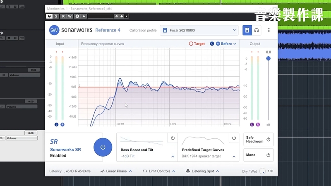Click the R button on track 30 in Cubase

pyautogui.click(x=9, y=7)
